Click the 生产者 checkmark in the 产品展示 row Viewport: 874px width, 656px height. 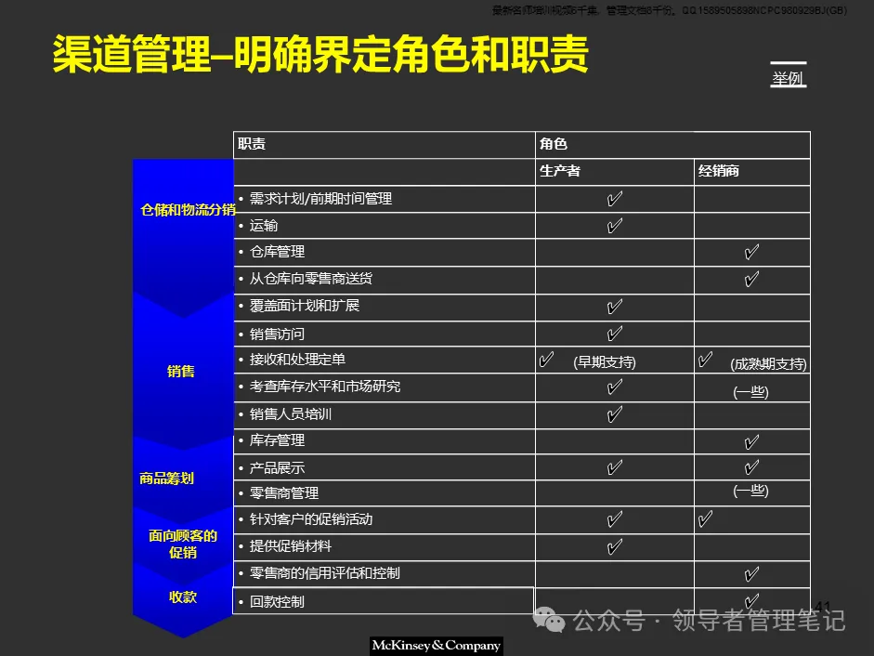[x=614, y=467]
